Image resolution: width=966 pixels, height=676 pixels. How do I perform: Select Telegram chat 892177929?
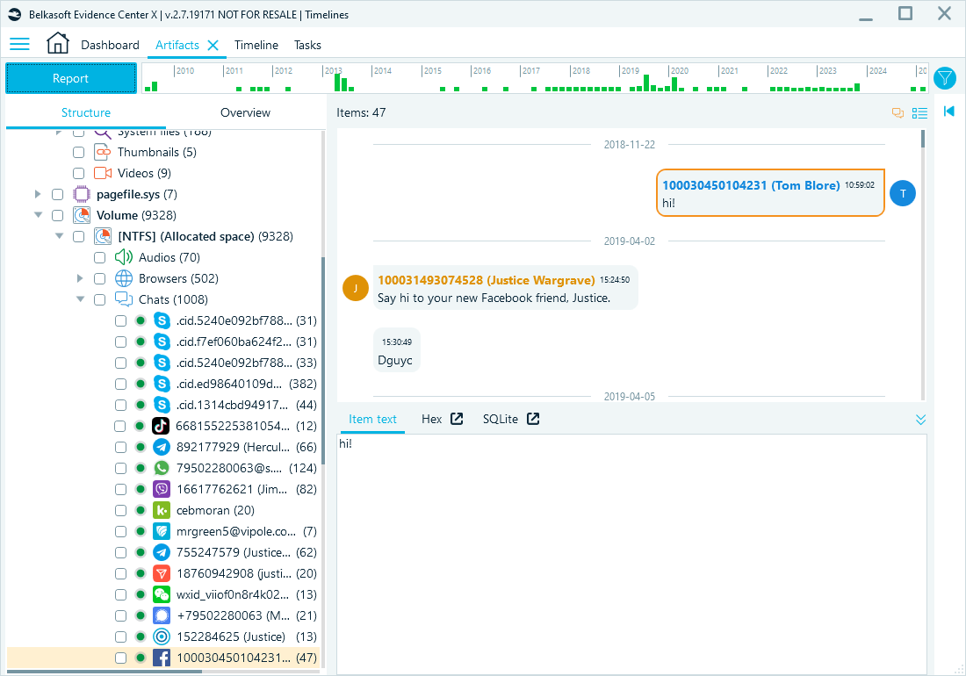click(233, 447)
